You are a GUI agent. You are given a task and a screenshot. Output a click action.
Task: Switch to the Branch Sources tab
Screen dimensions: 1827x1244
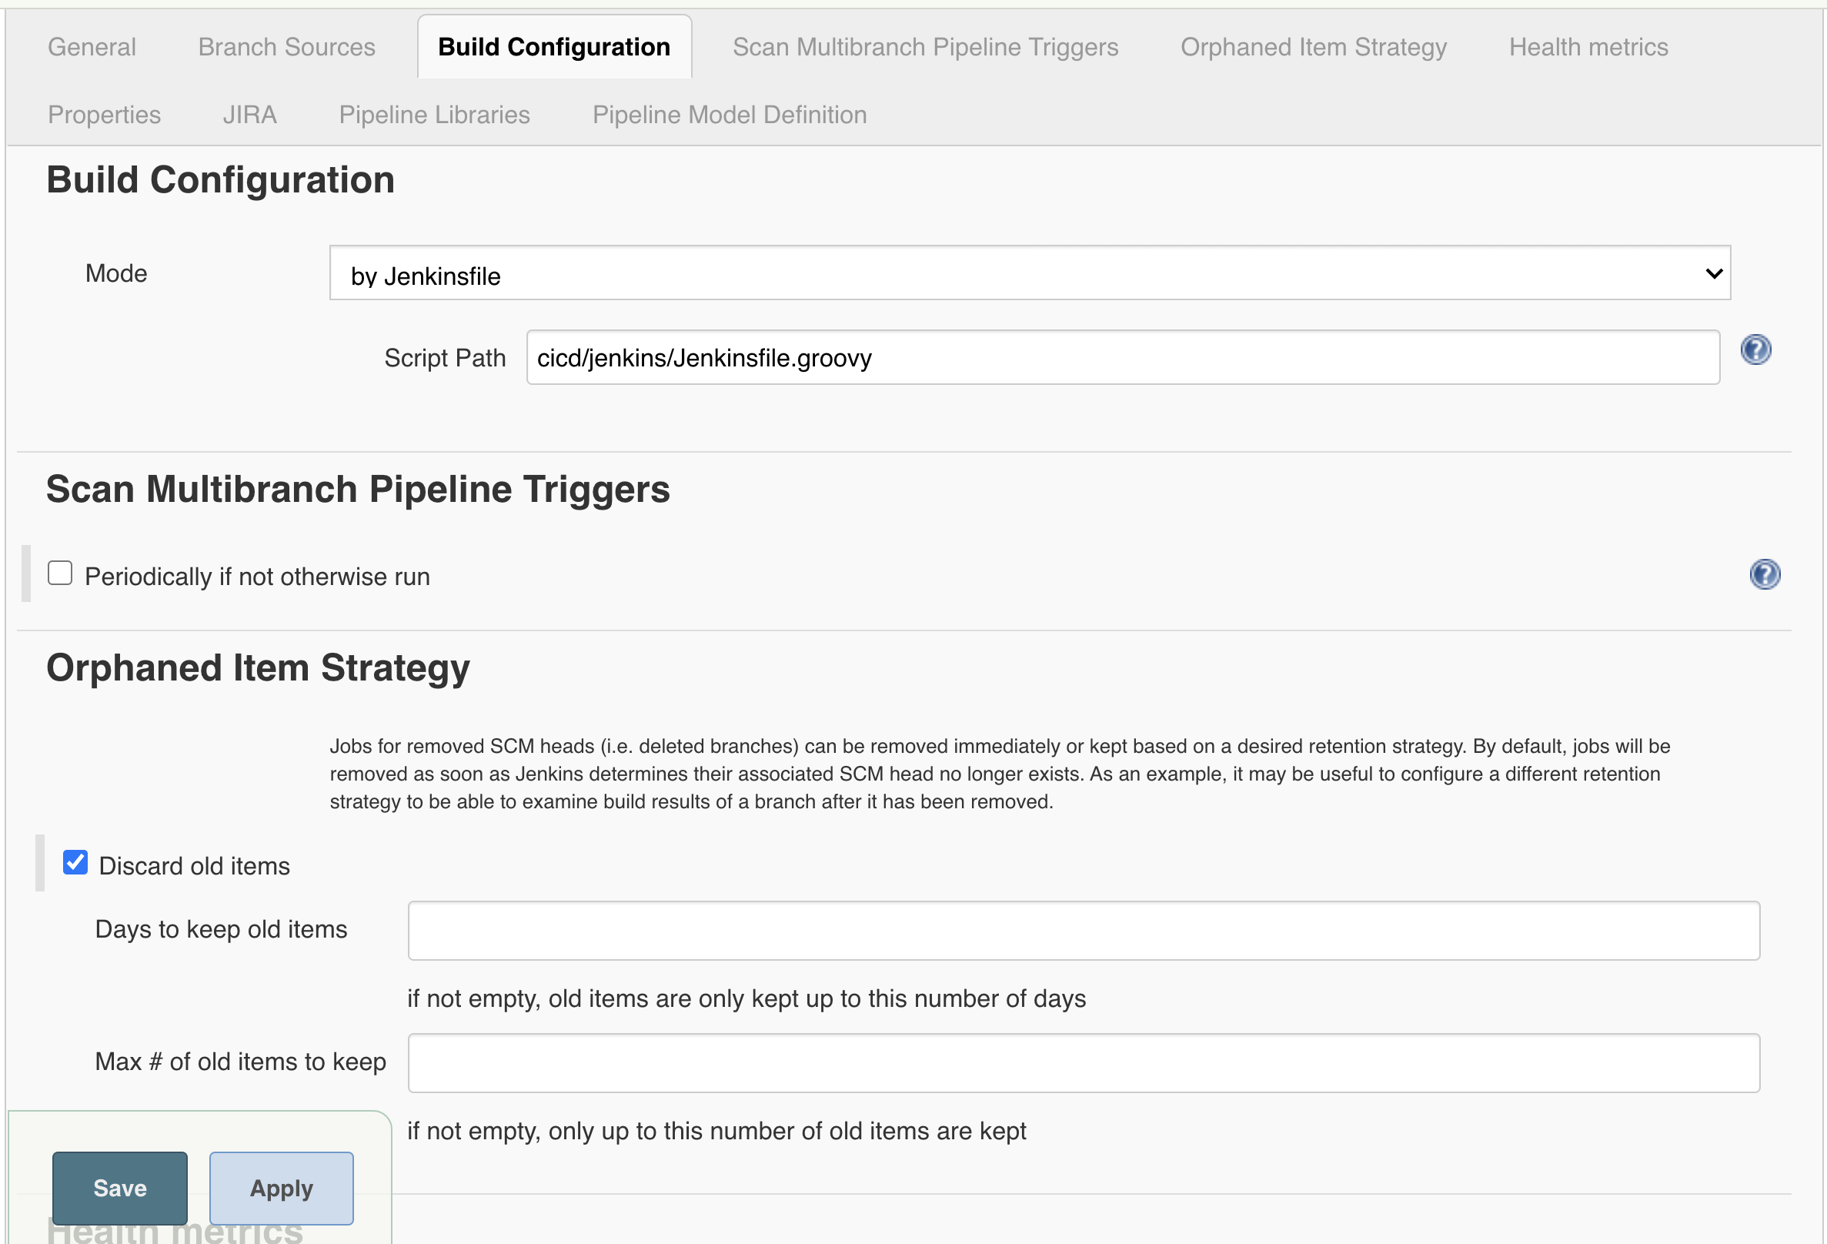point(287,47)
